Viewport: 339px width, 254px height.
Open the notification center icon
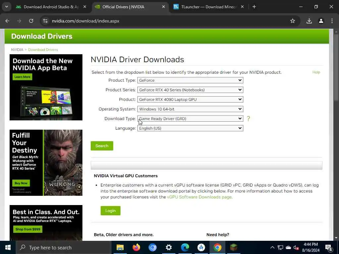[x=329, y=248]
